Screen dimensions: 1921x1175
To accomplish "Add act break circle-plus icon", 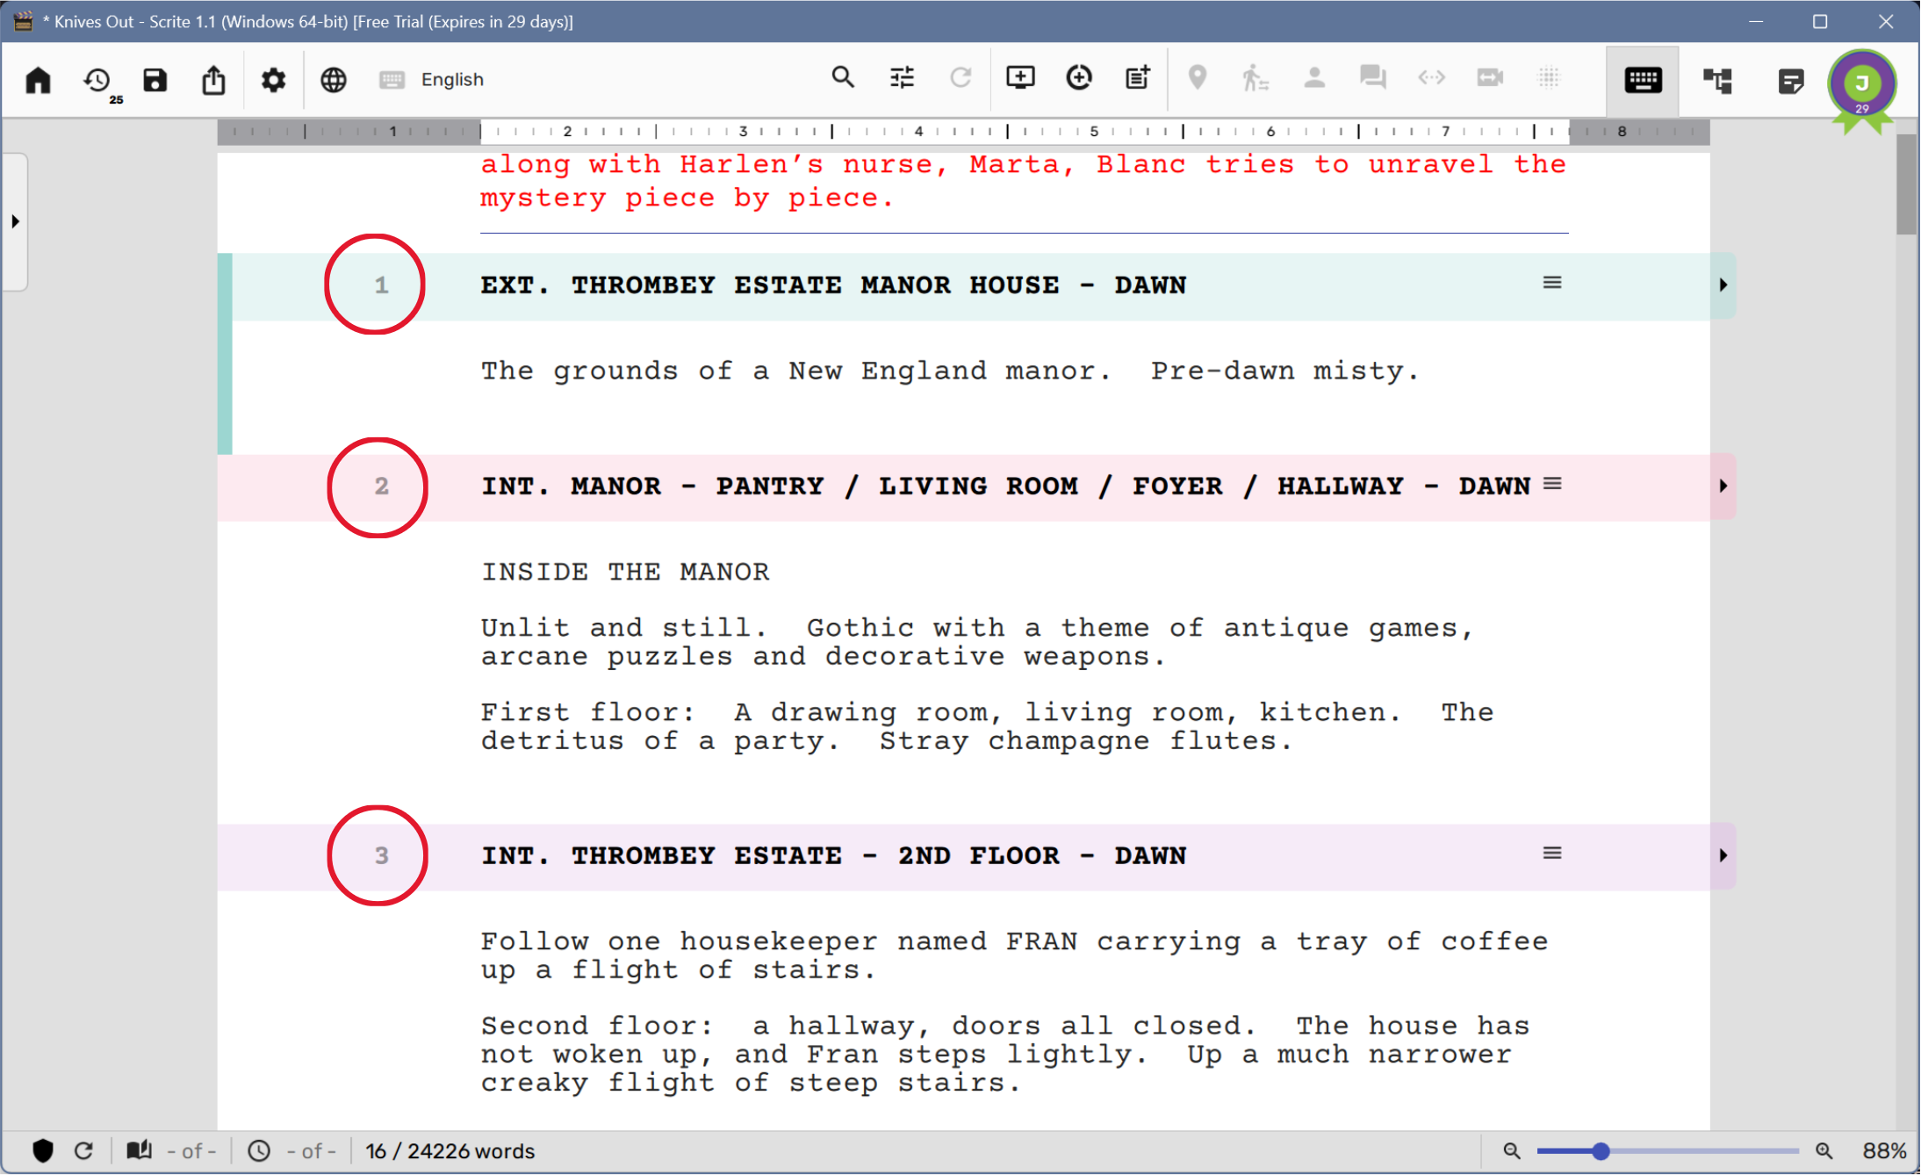I will (x=1079, y=78).
